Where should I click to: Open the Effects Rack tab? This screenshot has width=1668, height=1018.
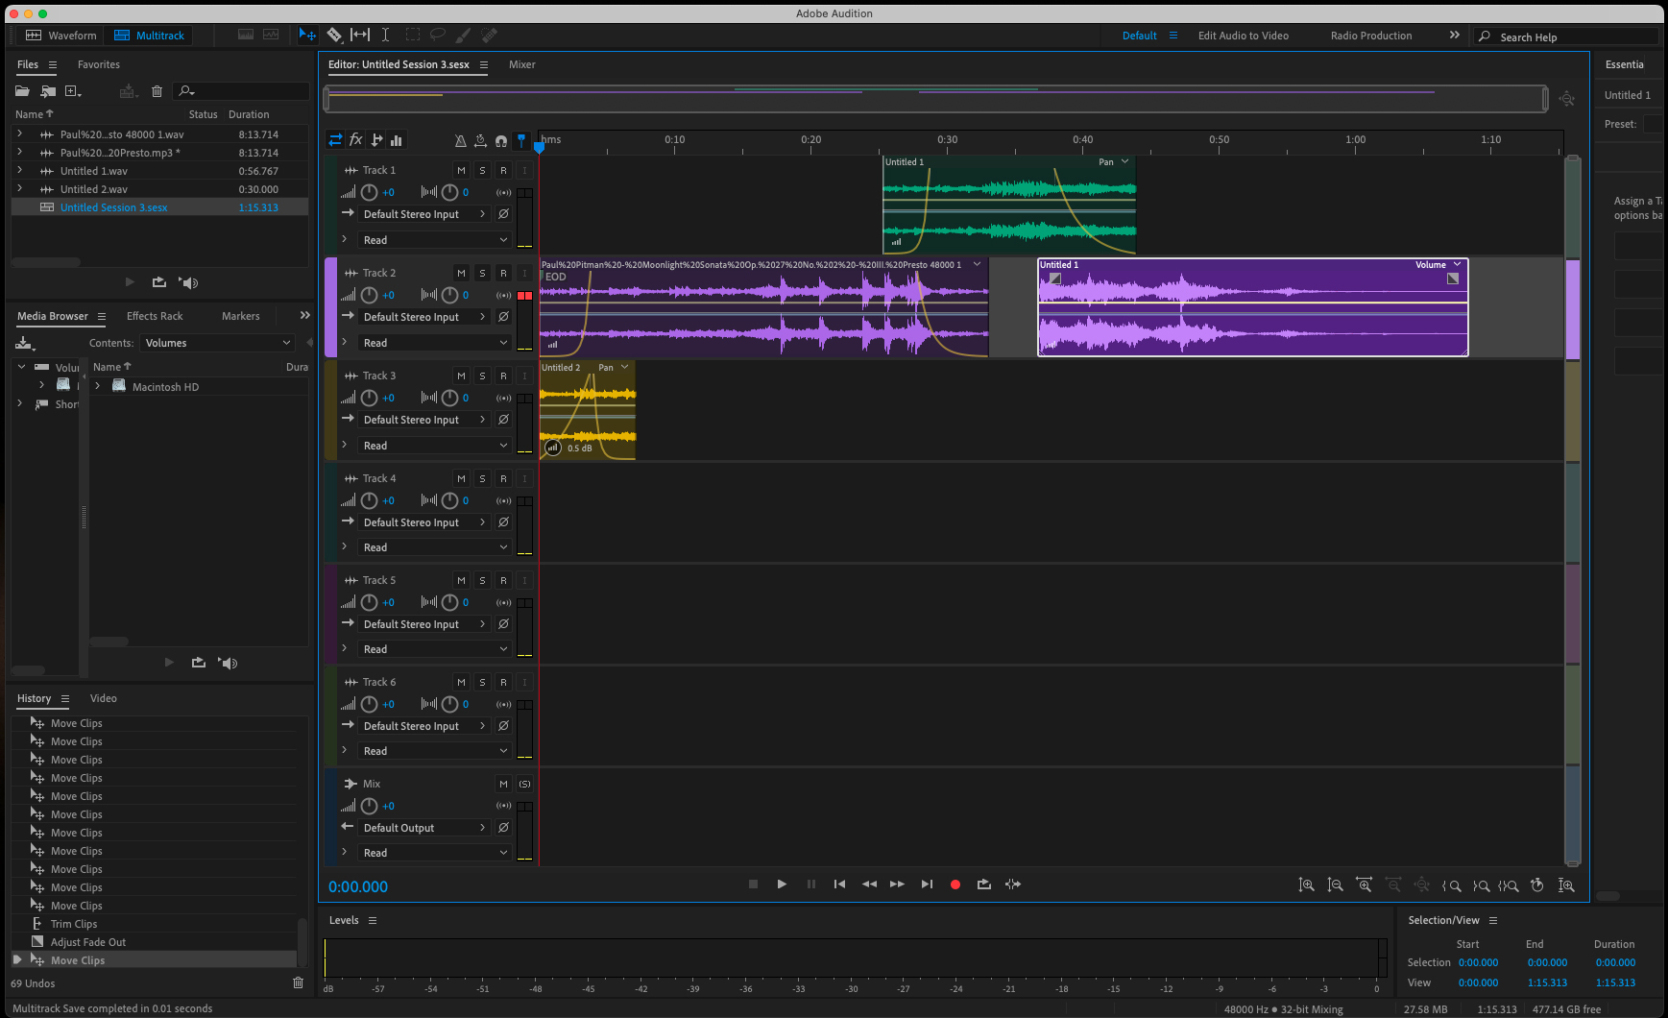tap(155, 316)
